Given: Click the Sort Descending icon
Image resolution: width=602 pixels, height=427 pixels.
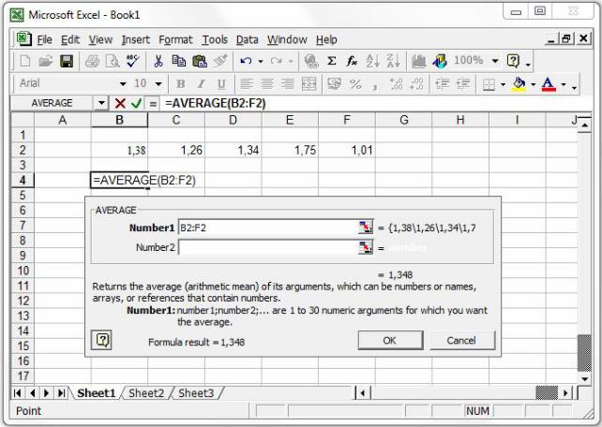Looking at the screenshot, I should click(393, 61).
